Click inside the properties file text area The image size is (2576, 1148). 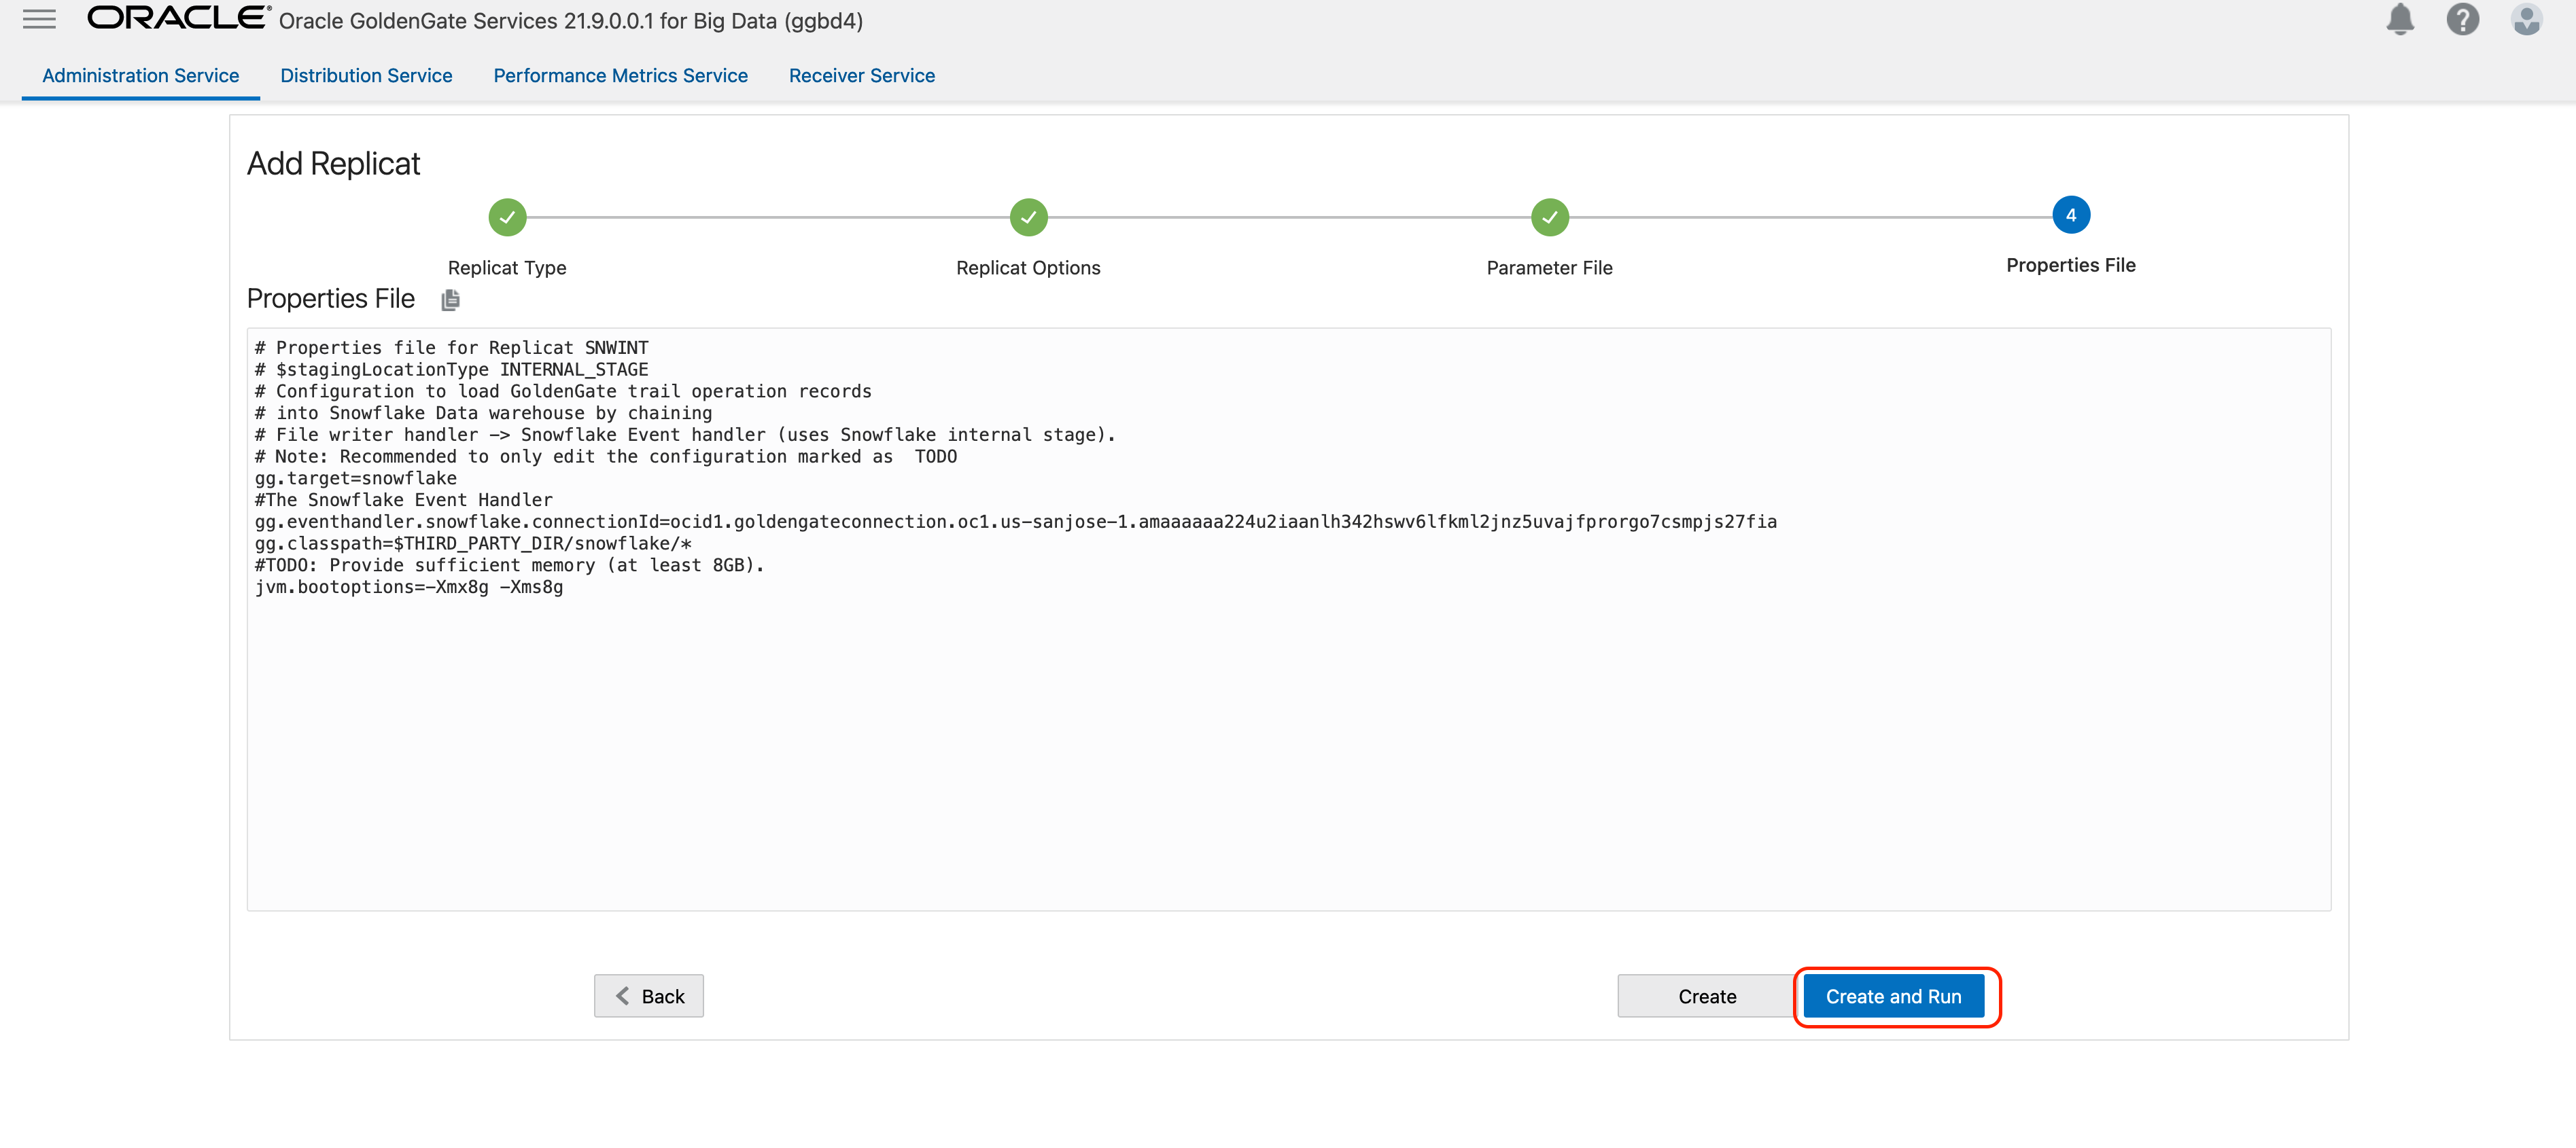(1280, 700)
